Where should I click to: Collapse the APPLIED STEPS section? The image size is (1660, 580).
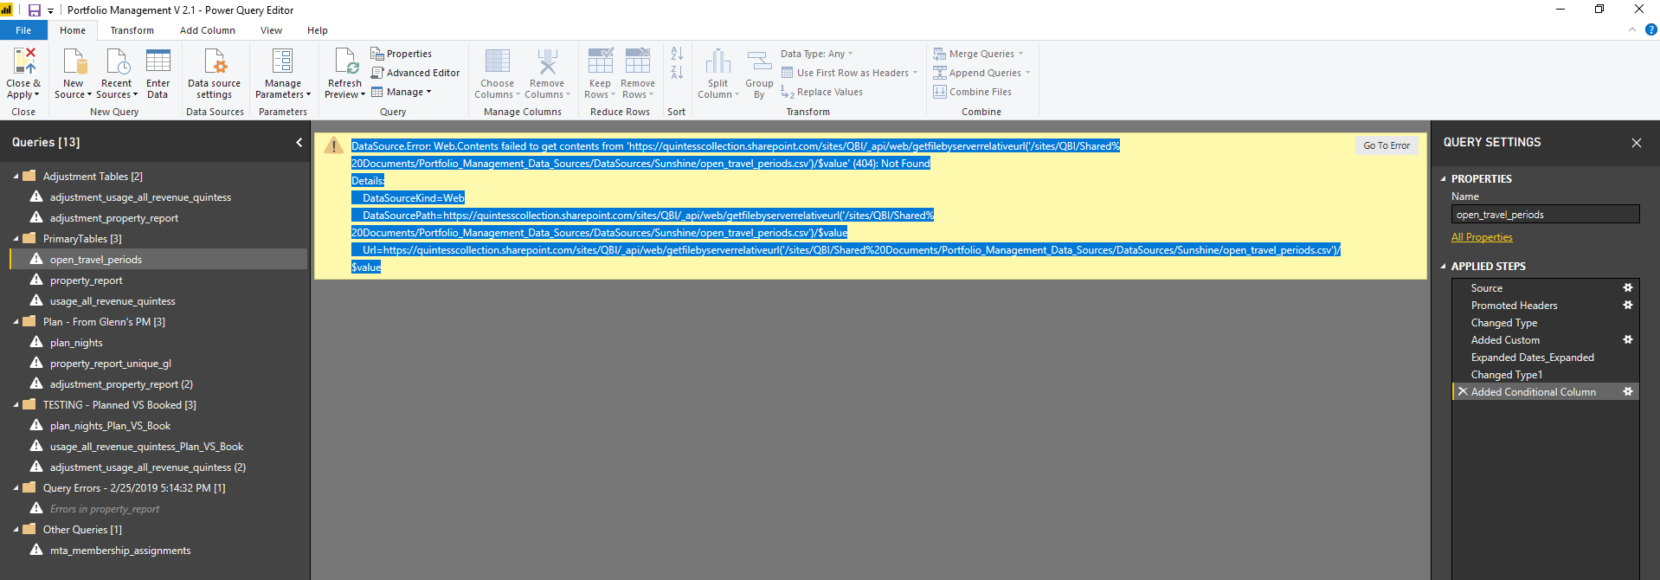click(1444, 266)
